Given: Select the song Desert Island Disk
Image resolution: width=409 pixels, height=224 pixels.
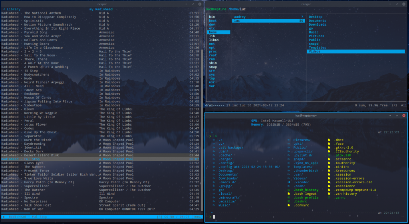Looking at the screenshot, I should click(100, 155).
